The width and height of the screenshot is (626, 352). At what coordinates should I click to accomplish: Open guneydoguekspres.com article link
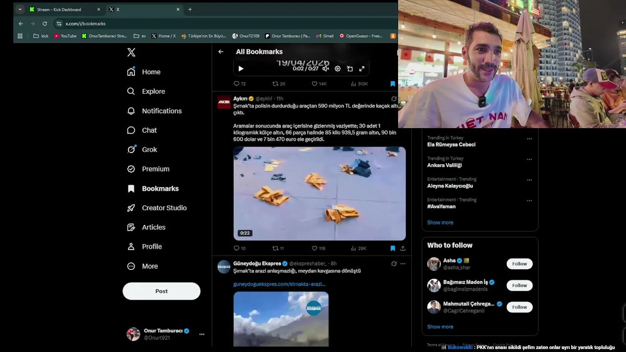279,284
